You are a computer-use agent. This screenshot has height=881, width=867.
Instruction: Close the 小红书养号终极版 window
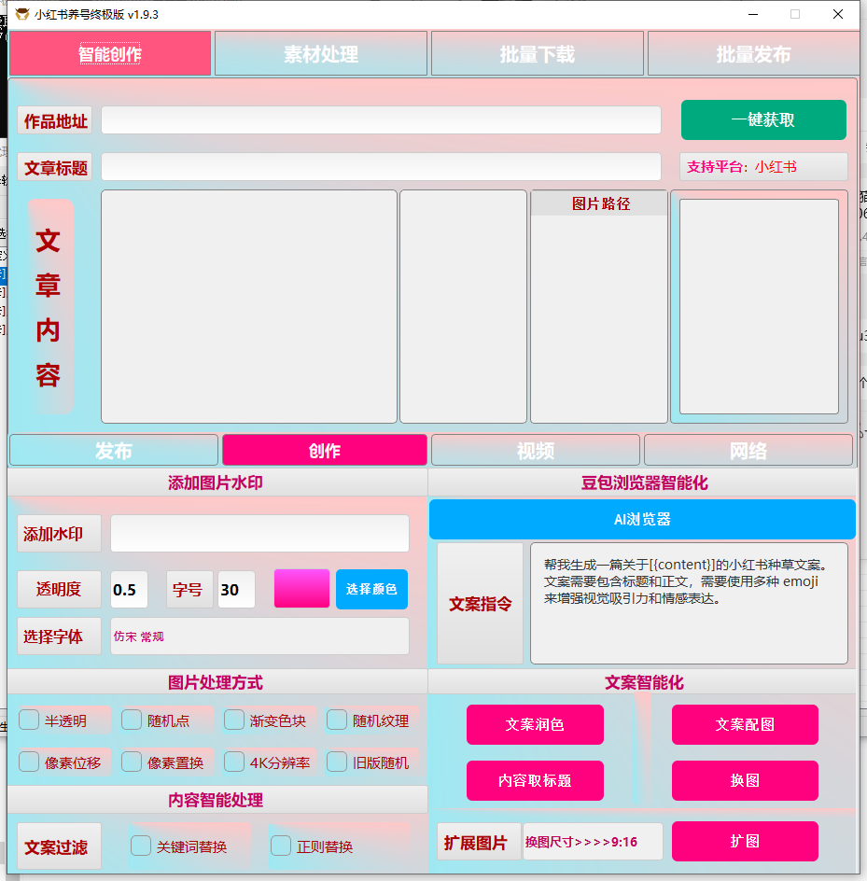(838, 14)
